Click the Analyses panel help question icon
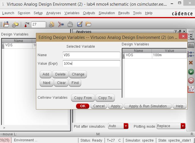This screenshot has width=195, height=143. (175, 31)
